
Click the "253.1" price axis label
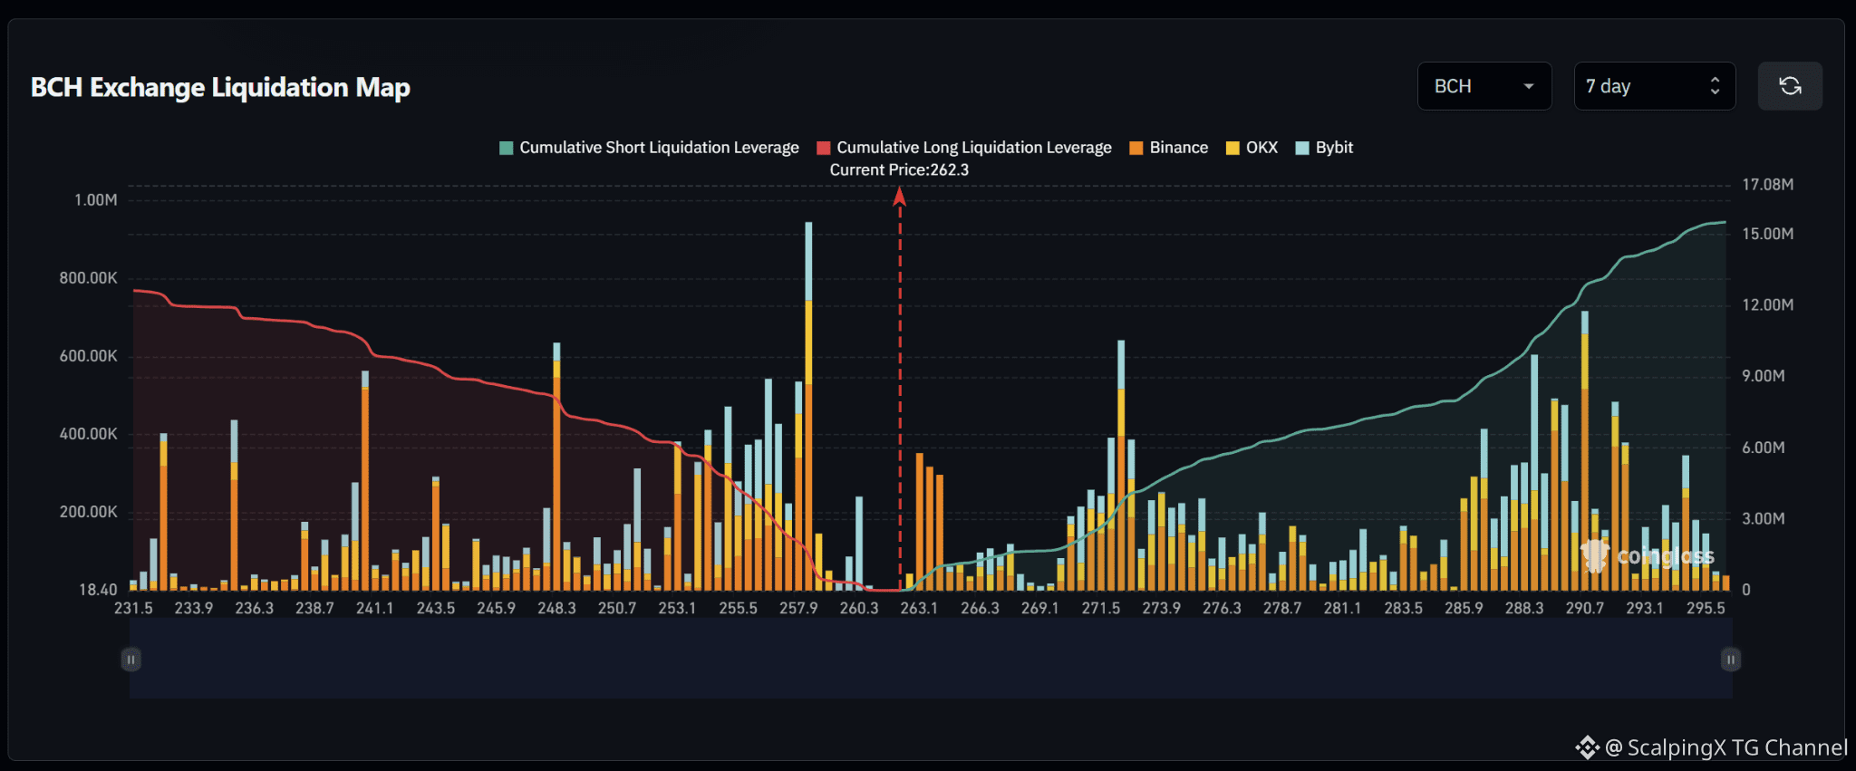678,608
